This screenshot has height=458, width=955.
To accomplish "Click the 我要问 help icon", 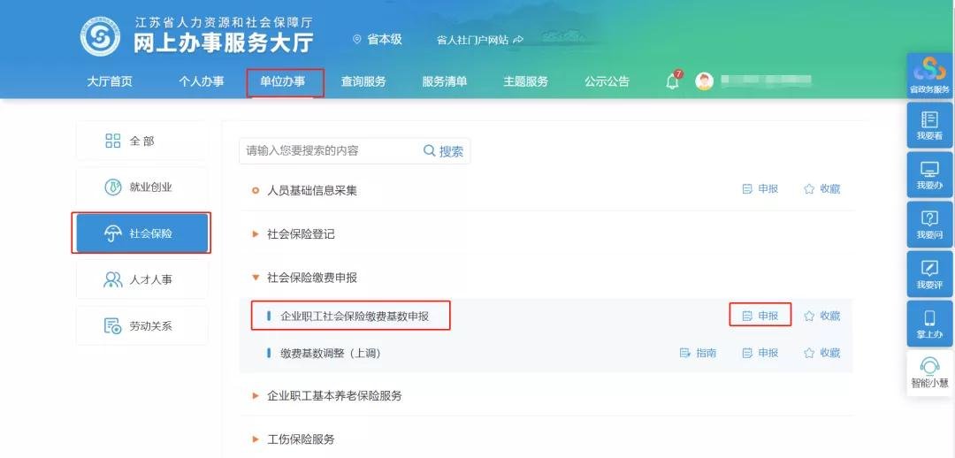I will coord(929,224).
